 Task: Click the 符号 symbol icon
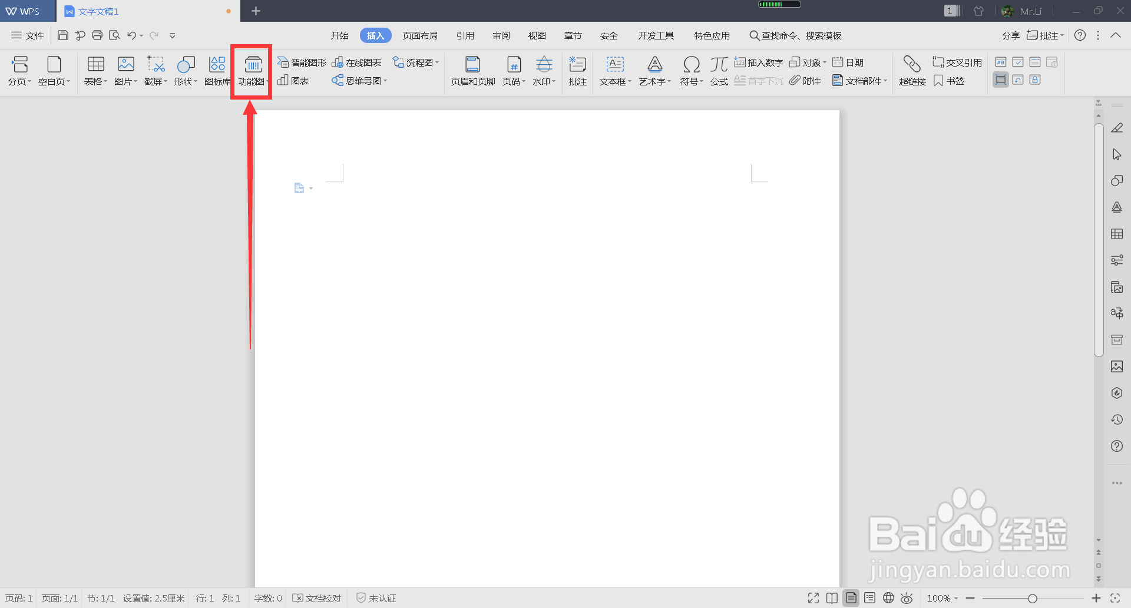tap(692, 64)
